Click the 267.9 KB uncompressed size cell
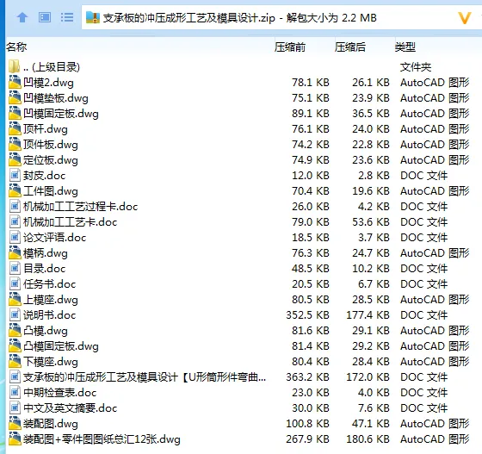Screen dimensions: 482x454 [307, 439]
